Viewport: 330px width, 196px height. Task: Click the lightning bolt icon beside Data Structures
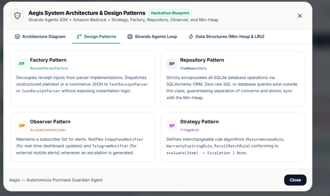tap(191, 36)
